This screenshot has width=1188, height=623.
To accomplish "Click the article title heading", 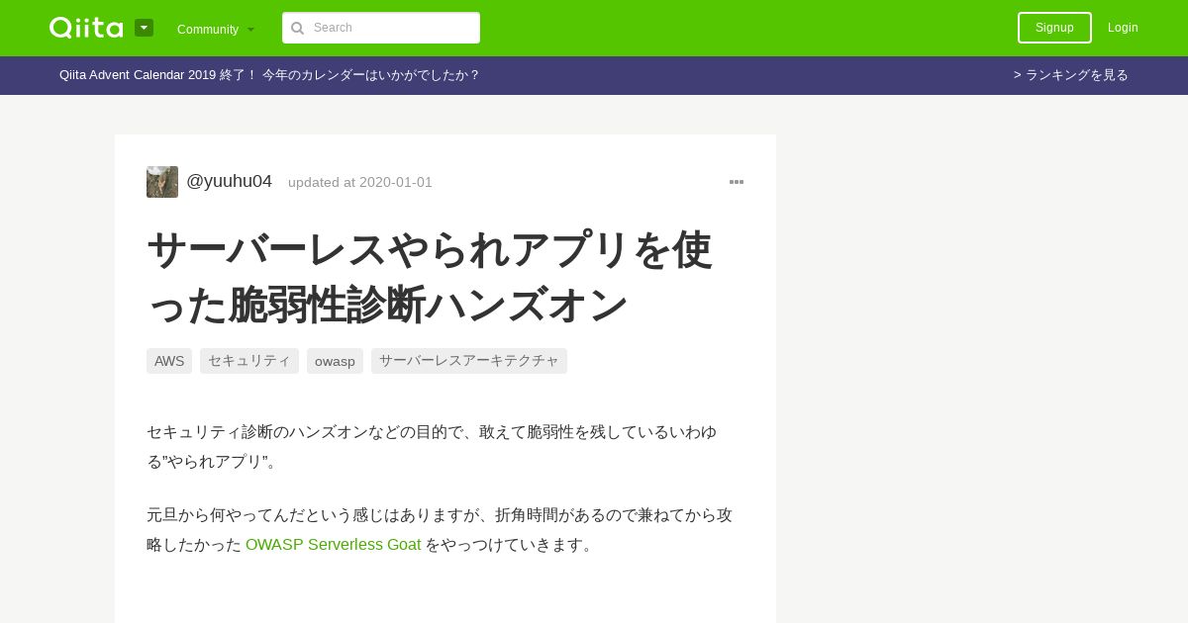I will pos(430,277).
